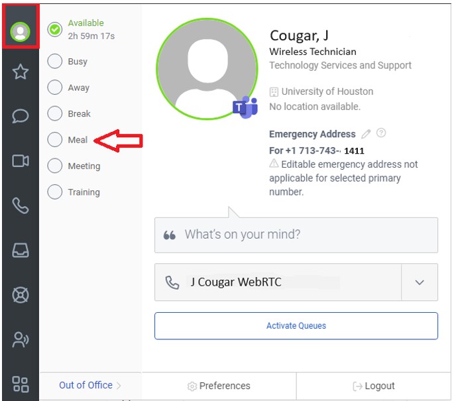Open Preferences at the bottom
This screenshot has width=452, height=401.
tap(219, 386)
